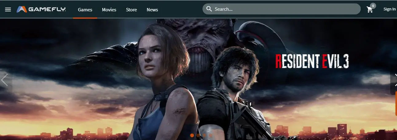
Task: Select the first carousel dot
Action: (x=192, y=135)
